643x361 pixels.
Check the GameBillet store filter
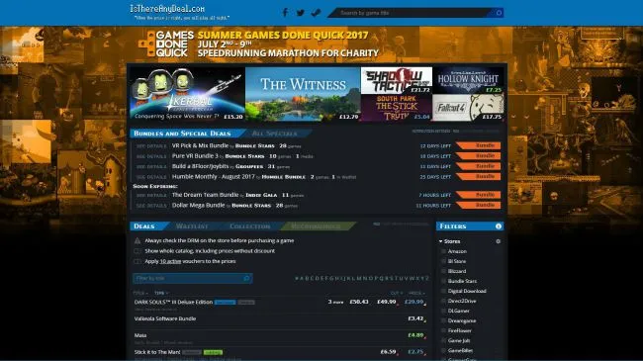click(443, 350)
